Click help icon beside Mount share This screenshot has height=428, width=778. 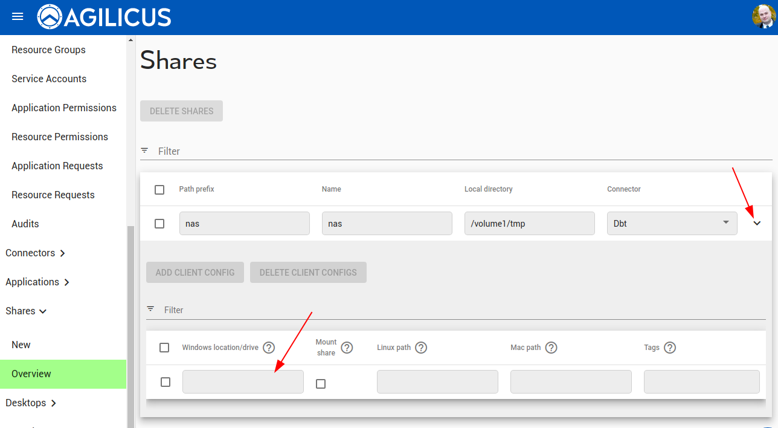click(347, 348)
